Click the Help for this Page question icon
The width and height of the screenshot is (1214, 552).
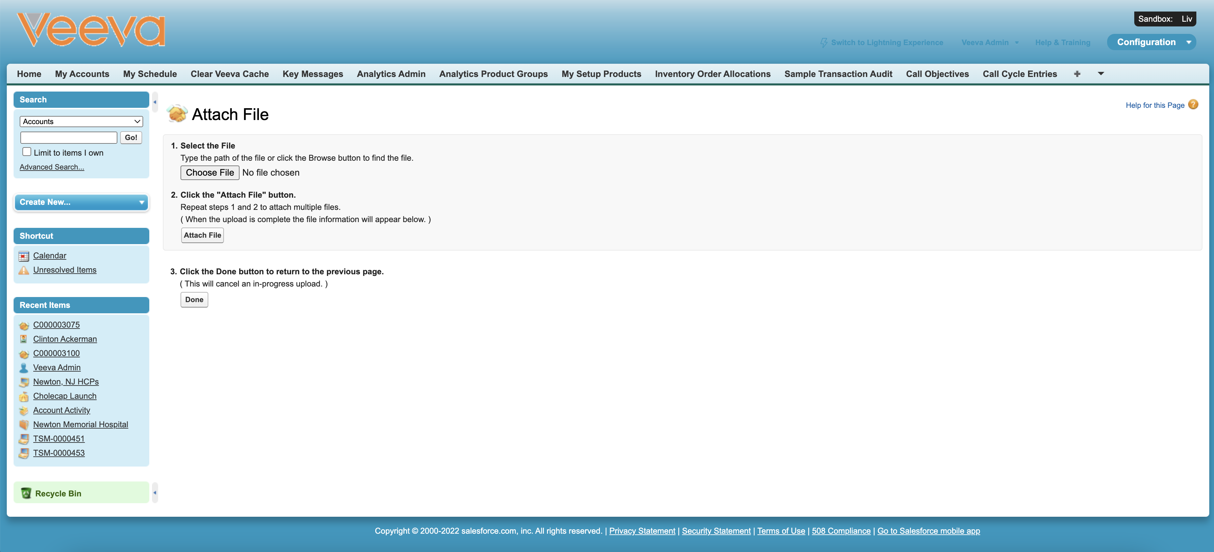click(1193, 104)
